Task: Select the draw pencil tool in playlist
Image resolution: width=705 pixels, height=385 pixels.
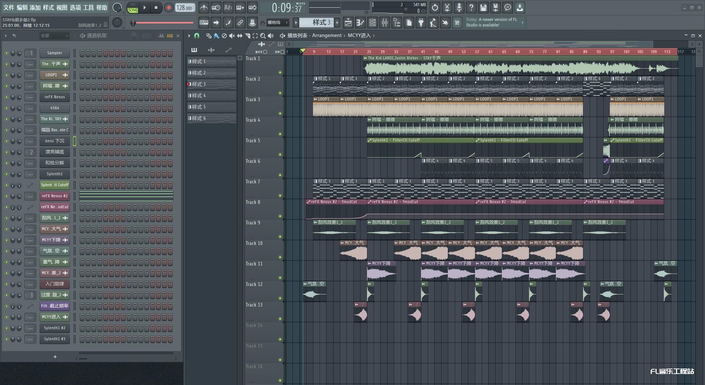Action: coord(209,36)
